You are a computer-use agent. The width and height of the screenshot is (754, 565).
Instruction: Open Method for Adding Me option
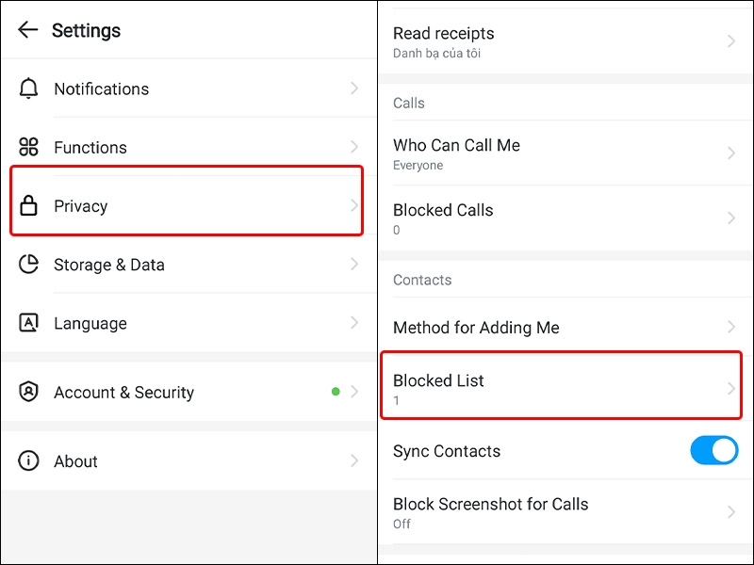565,327
